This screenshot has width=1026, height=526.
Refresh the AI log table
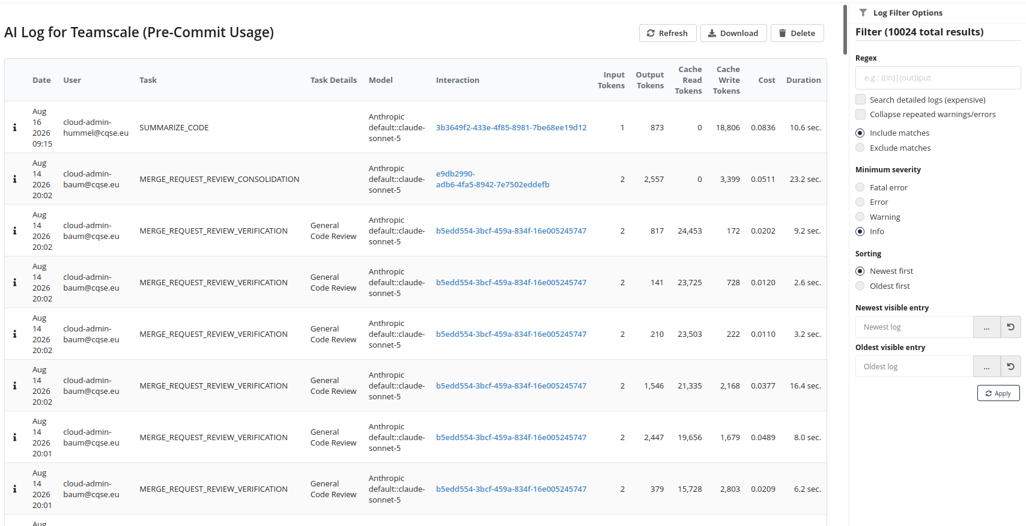tap(667, 33)
